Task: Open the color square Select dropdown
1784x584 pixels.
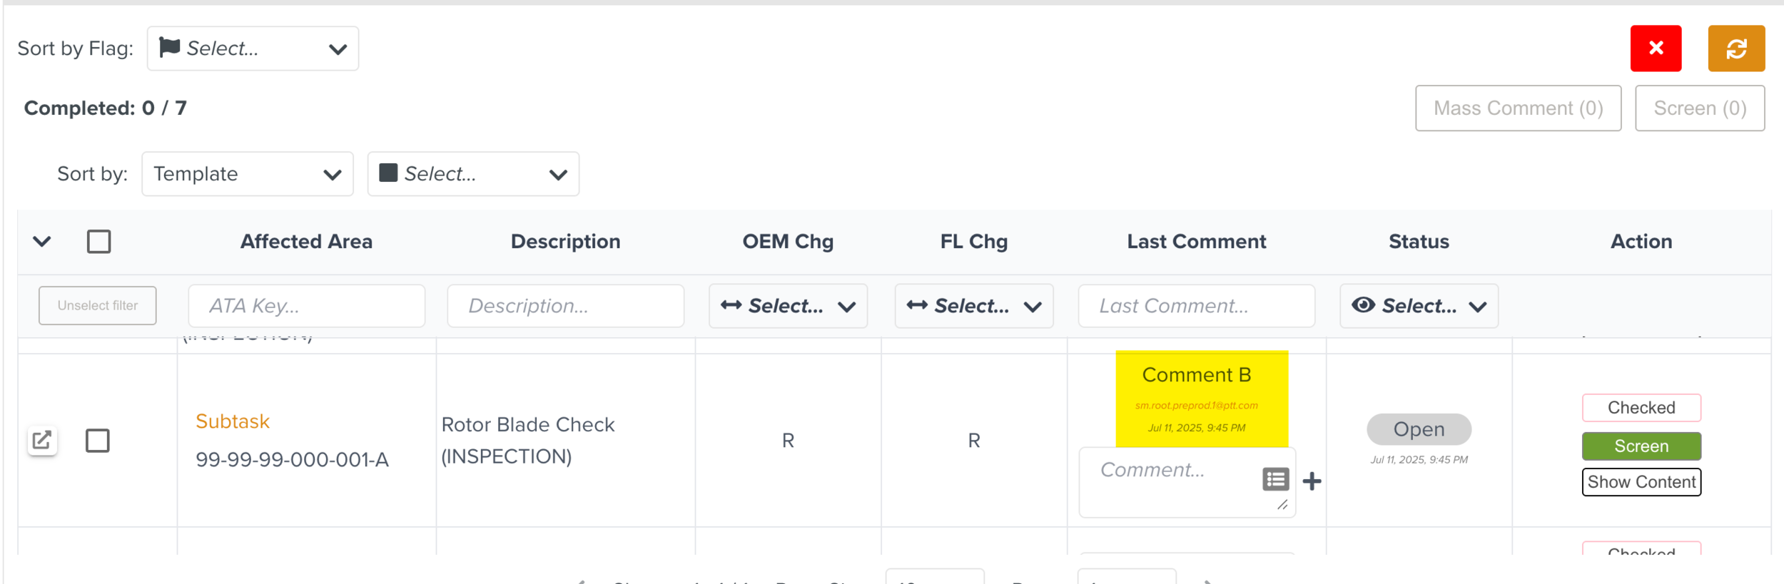Action: [x=472, y=174]
